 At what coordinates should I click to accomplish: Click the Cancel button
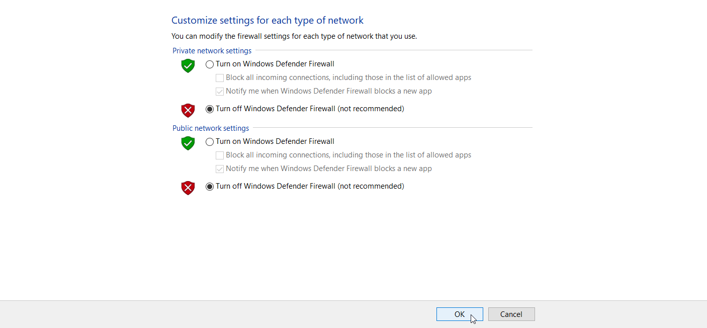point(511,314)
